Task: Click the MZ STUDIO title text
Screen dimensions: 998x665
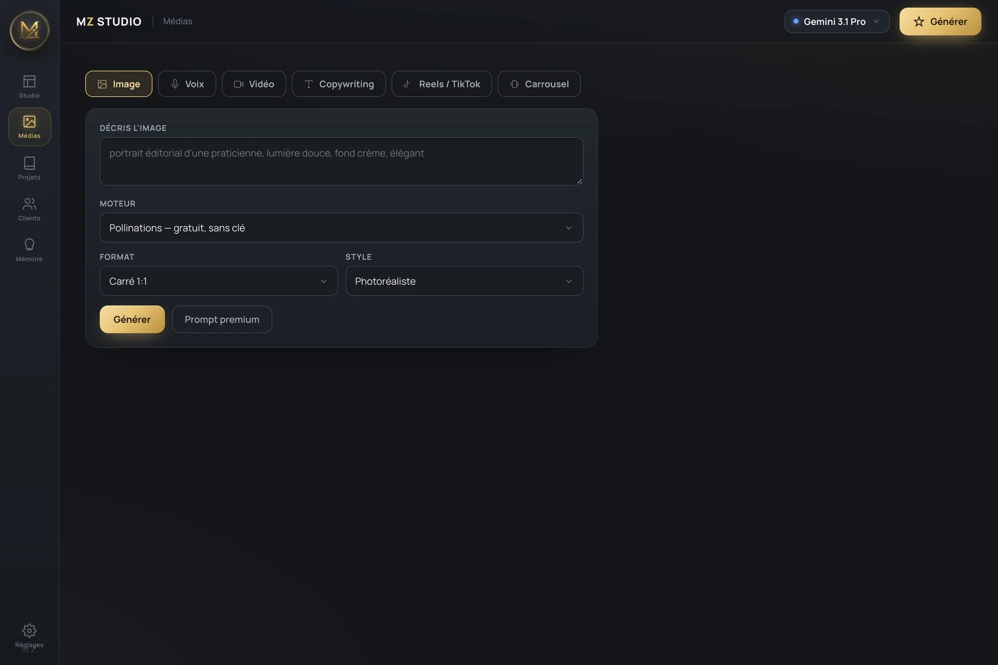Action: click(x=109, y=21)
